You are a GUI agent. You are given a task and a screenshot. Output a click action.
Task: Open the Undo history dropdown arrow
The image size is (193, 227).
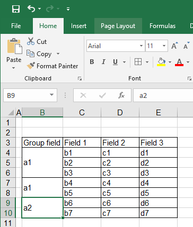pos(39,8)
